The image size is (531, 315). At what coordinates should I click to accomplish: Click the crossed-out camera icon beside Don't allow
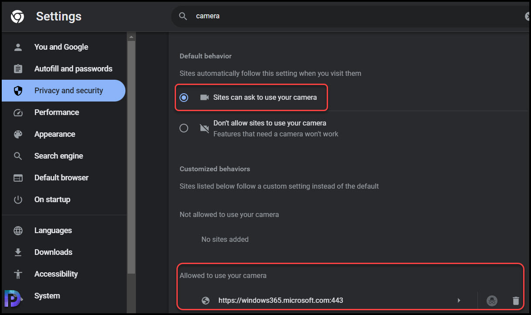(204, 128)
